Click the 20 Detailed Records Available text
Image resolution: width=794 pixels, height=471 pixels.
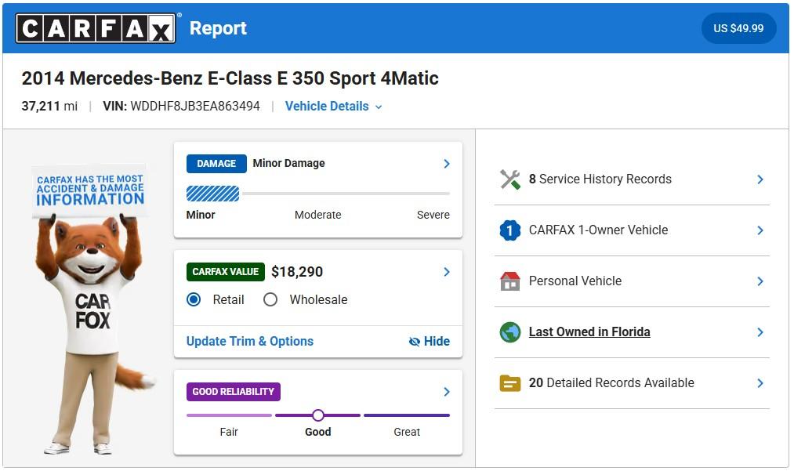click(611, 383)
